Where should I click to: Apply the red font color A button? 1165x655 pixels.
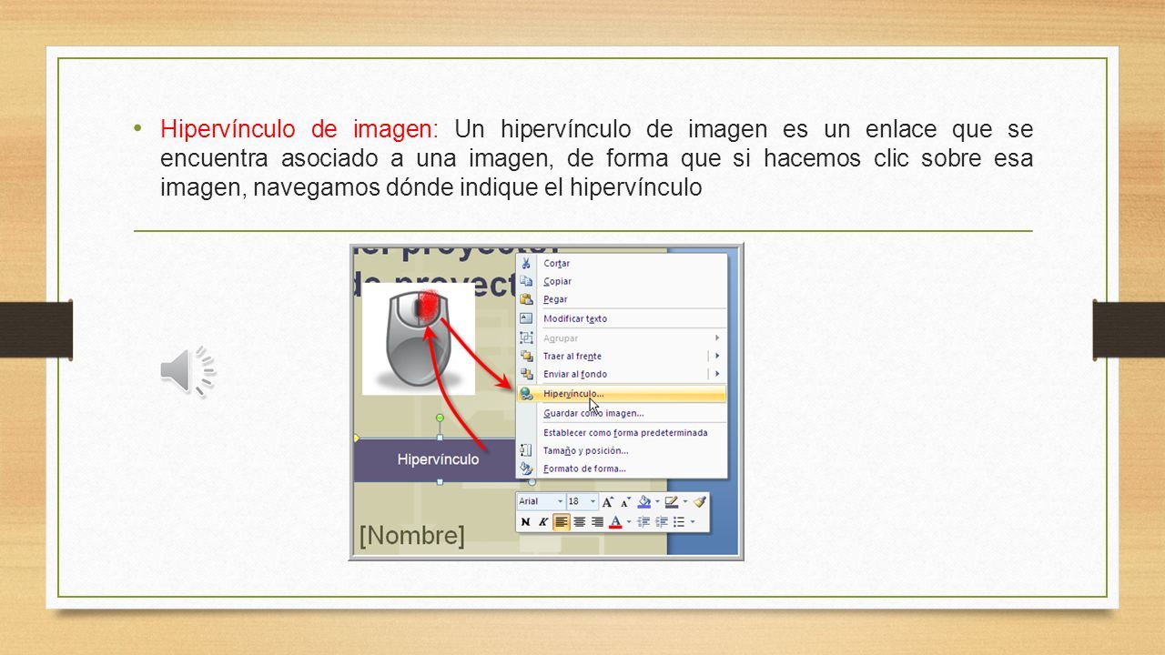(615, 522)
